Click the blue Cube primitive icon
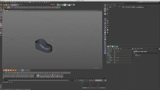 coord(58,5)
